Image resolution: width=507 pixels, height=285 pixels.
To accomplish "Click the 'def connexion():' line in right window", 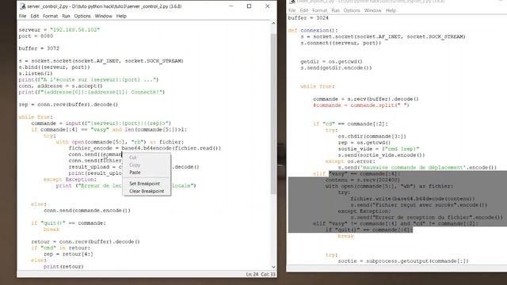I will click(313, 30).
